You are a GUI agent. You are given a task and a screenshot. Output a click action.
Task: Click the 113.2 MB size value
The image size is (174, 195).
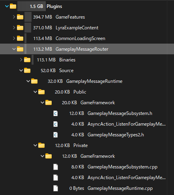coord(43,49)
